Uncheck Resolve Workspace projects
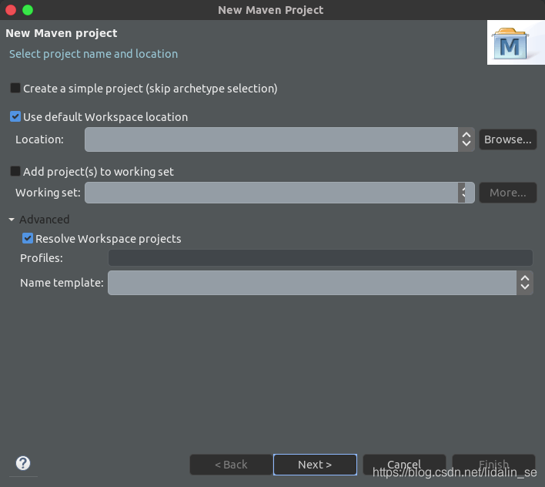Image resolution: width=545 pixels, height=487 pixels. click(x=28, y=238)
